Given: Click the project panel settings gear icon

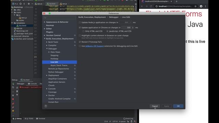Looking at the screenshot, I should tap(29, 4).
